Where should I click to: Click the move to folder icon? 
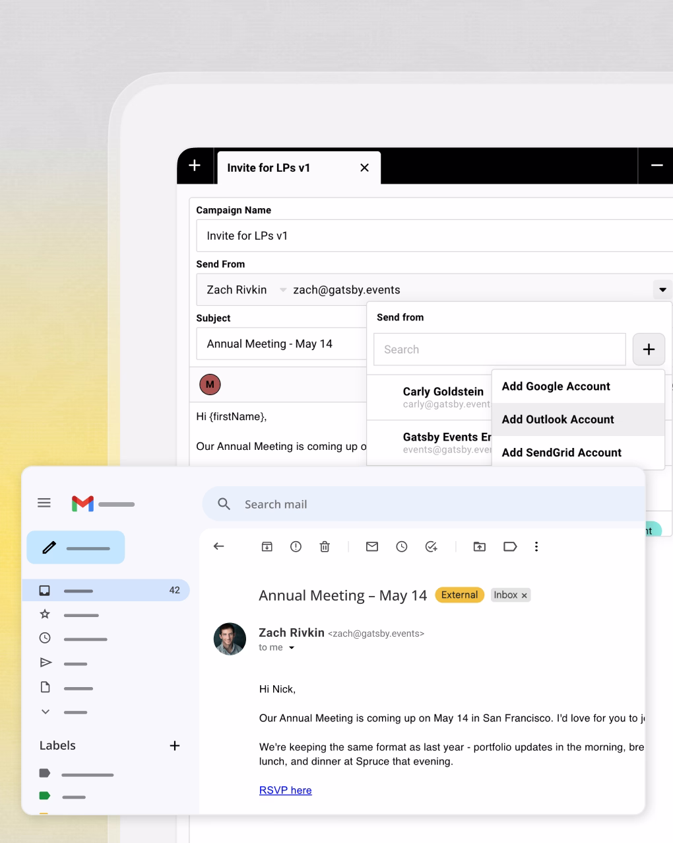click(x=480, y=546)
